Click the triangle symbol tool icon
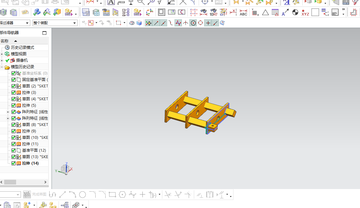This screenshot has width=360, height=208. click(265, 13)
